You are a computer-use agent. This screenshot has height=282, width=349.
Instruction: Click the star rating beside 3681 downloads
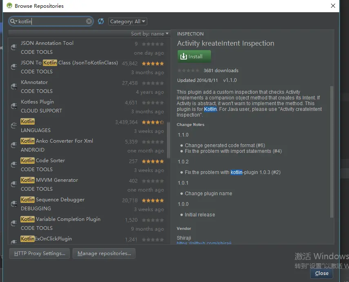(188, 70)
